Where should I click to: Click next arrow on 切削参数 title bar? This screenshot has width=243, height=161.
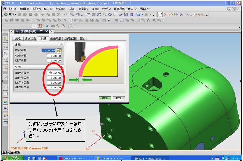(51, 32)
